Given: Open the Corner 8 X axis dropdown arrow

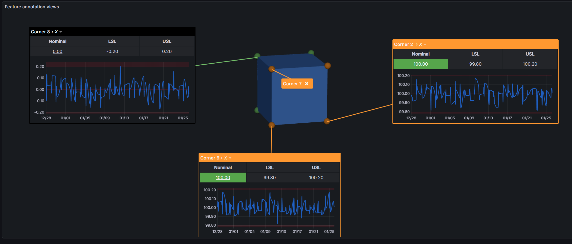Looking at the screenshot, I should click(61, 32).
